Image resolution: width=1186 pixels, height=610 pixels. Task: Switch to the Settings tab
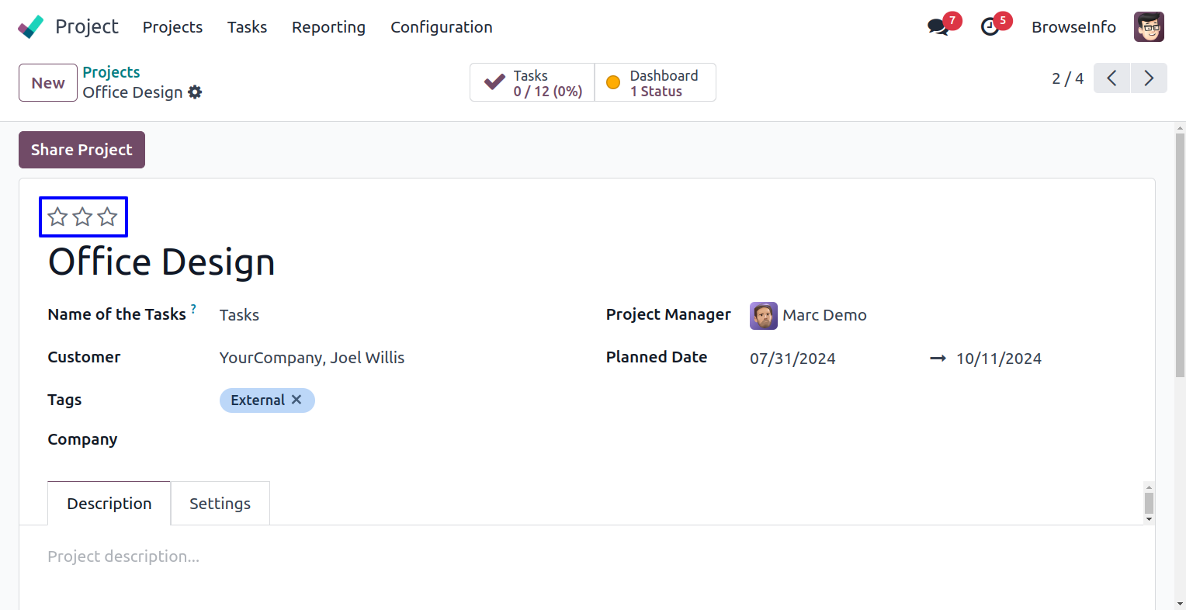pyautogui.click(x=220, y=504)
